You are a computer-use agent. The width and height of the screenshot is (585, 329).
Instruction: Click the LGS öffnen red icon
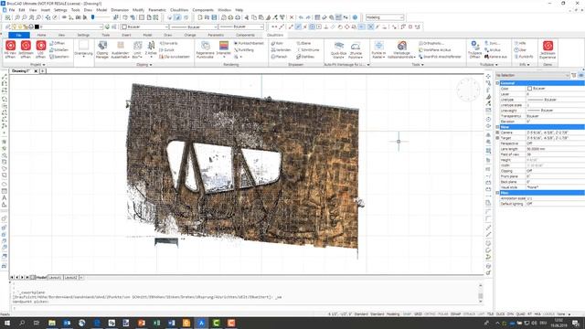(x=40, y=46)
